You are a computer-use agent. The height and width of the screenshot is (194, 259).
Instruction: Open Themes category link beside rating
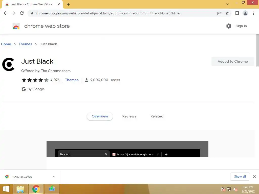coord(72,80)
